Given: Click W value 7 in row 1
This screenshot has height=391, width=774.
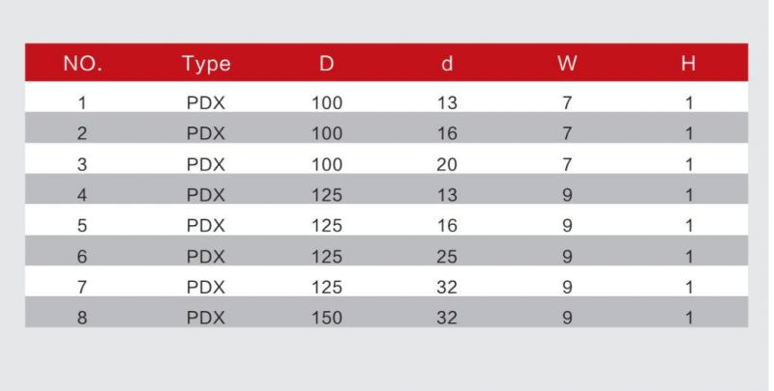Looking at the screenshot, I should tap(567, 103).
